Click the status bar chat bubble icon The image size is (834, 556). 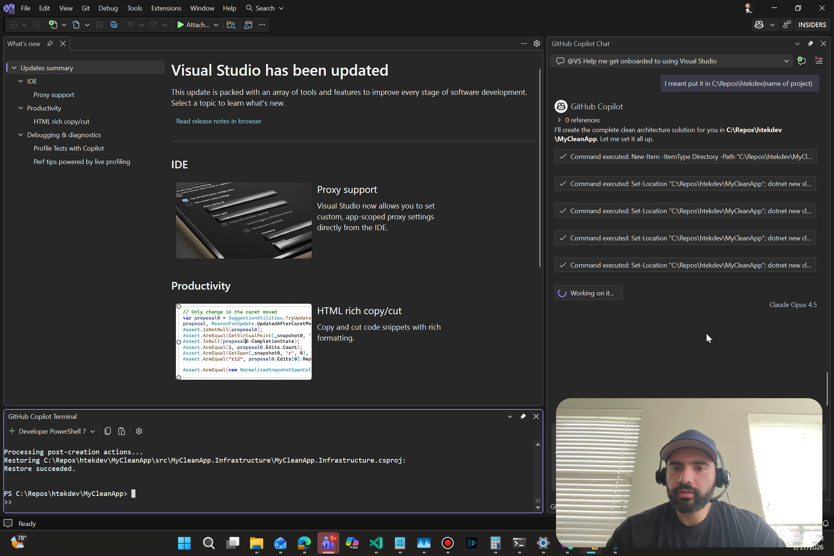coord(8,523)
